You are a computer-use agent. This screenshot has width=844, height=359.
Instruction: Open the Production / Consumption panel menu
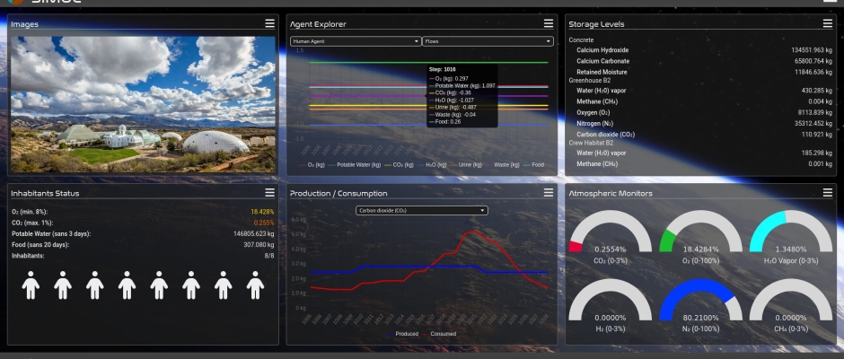(549, 192)
